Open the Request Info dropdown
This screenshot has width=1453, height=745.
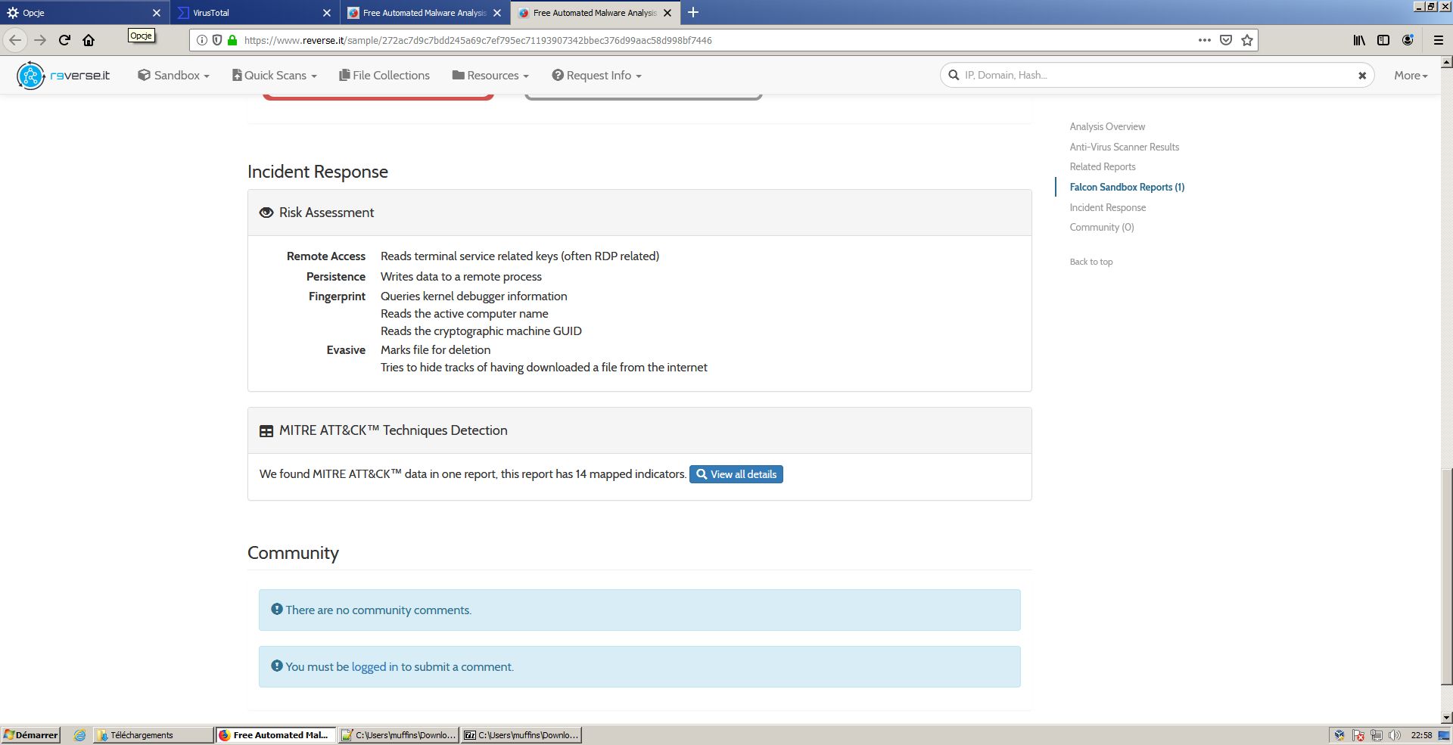597,76
